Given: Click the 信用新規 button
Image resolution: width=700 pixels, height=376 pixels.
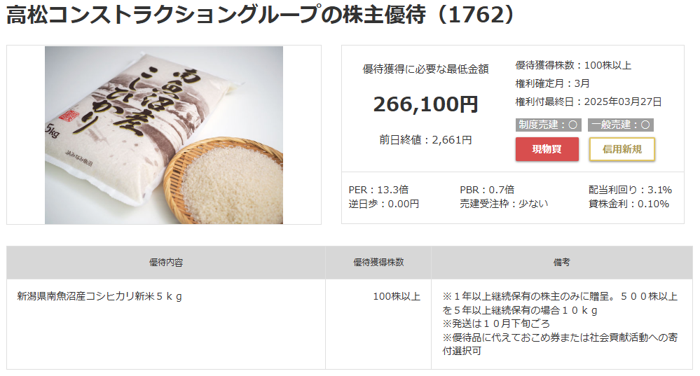Looking at the screenshot, I should click(x=622, y=149).
